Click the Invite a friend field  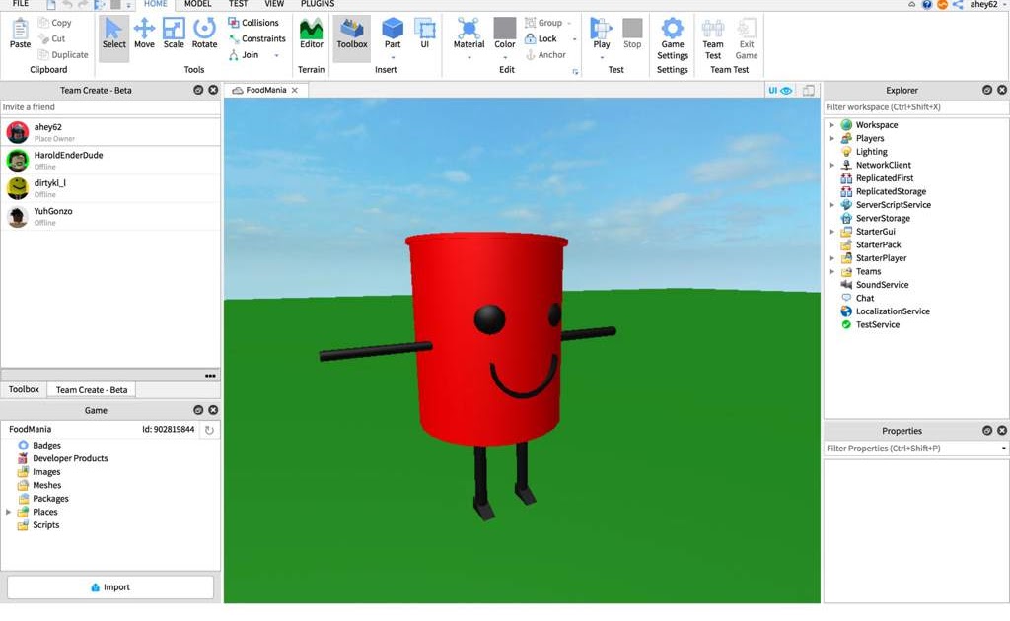(x=110, y=106)
